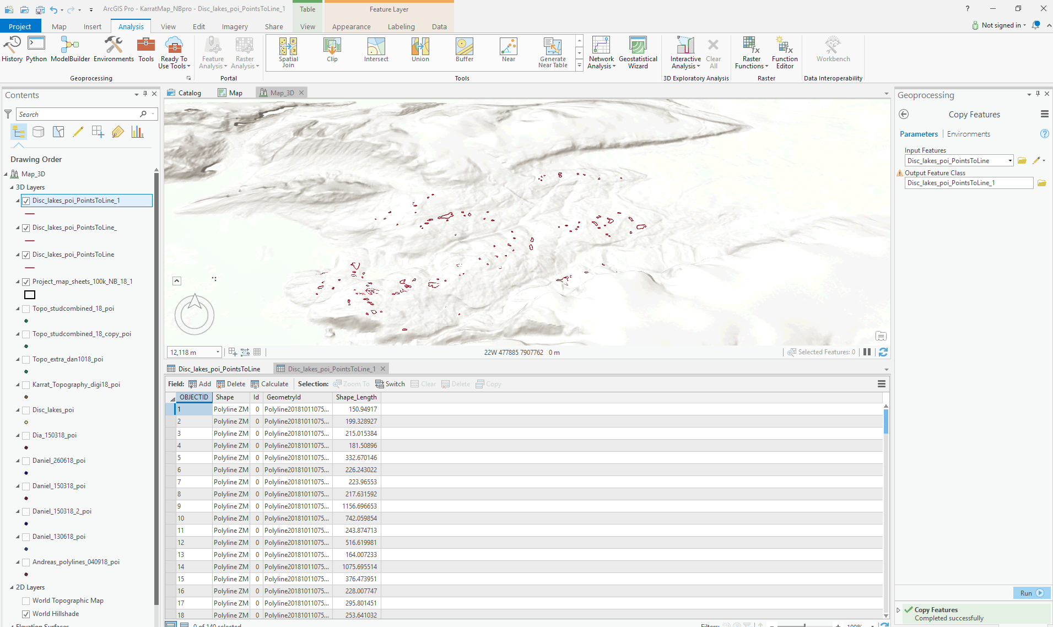Enable Karrat_Topography_digi18_poi layer

tap(26, 385)
